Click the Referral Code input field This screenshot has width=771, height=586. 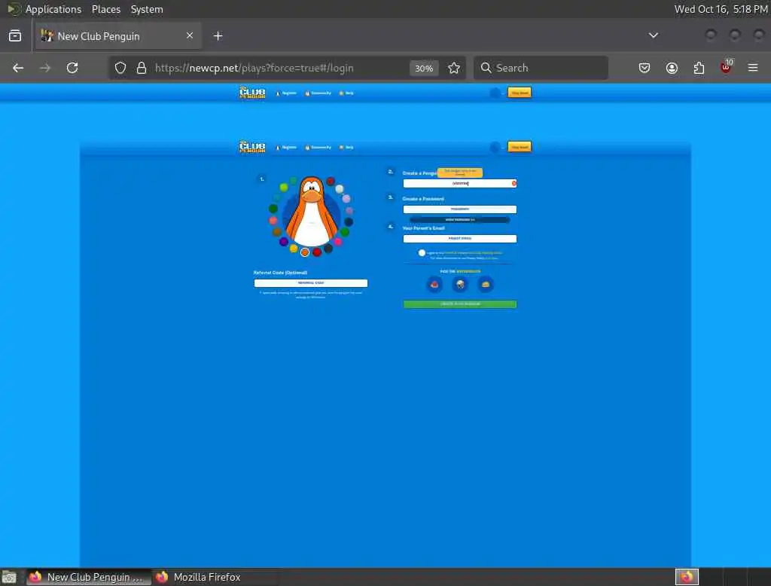pyautogui.click(x=311, y=283)
